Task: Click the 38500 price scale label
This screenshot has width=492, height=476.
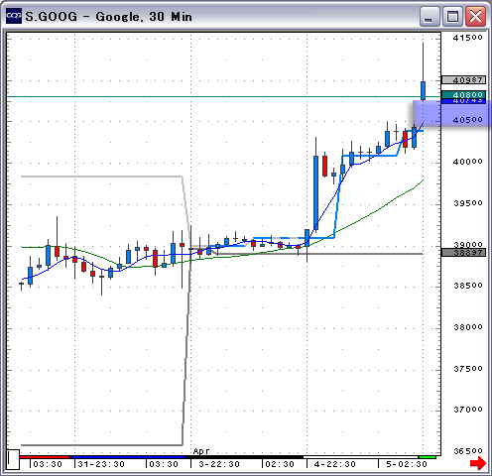Action: [x=467, y=286]
